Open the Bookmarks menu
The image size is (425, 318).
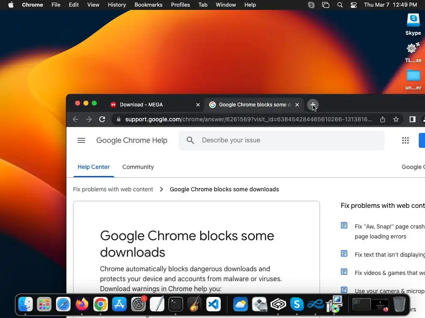[x=148, y=5]
